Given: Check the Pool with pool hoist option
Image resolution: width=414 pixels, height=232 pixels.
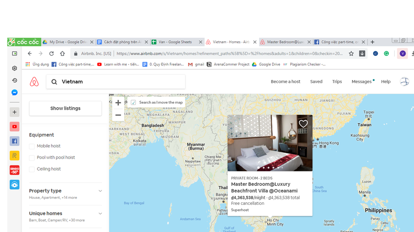Looking at the screenshot, I should [x=32, y=158].
